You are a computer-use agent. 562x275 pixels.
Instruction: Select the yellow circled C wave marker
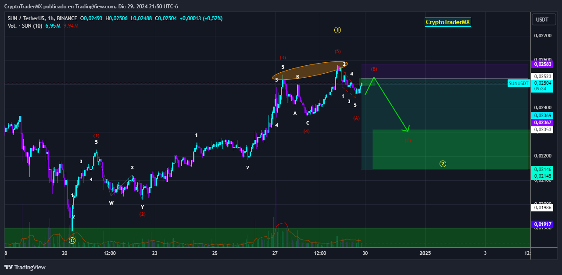[72, 240]
